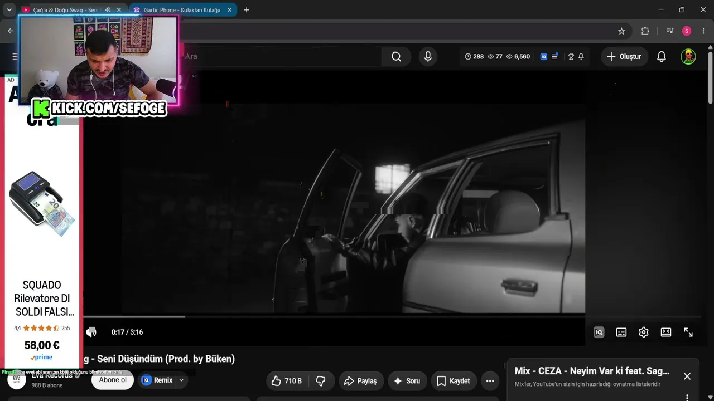This screenshot has height=401, width=714.
Task: Open Mix playlist three-dot options
Action: (687, 397)
